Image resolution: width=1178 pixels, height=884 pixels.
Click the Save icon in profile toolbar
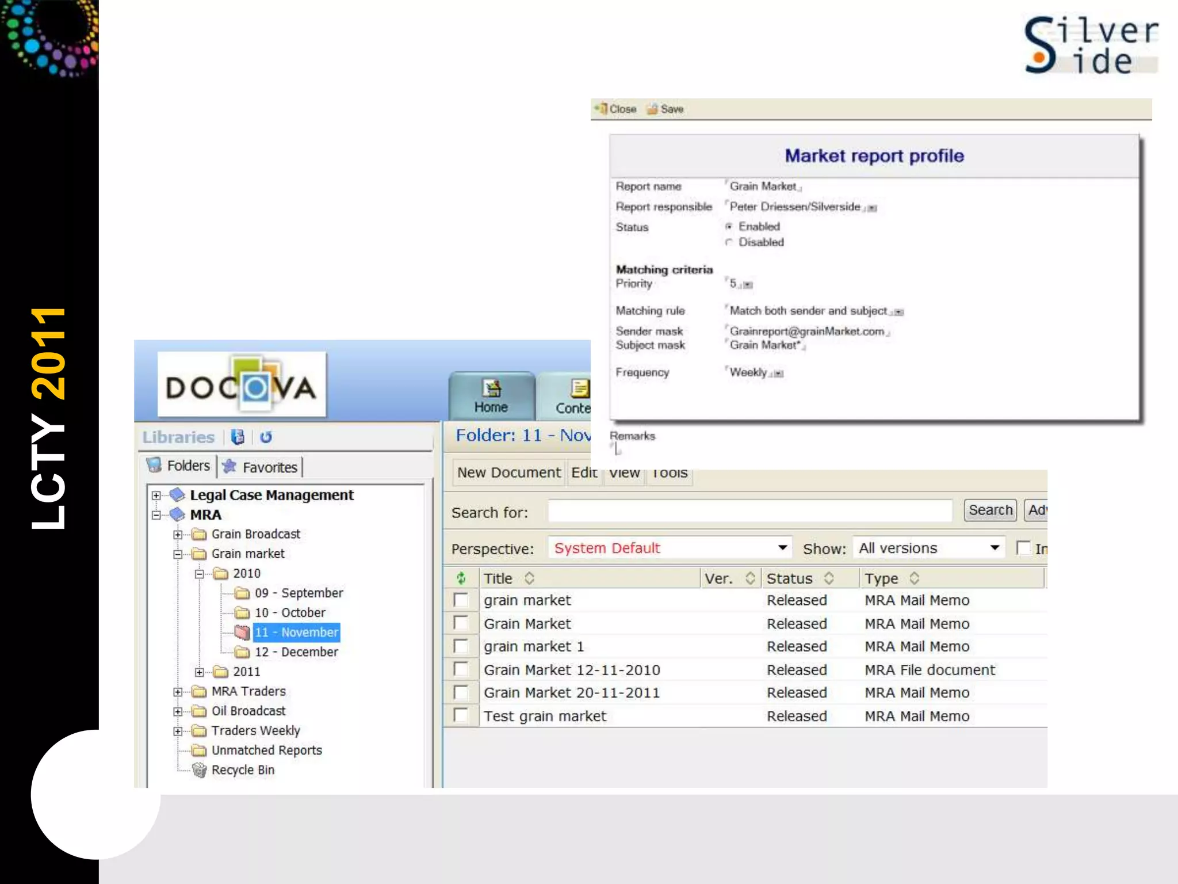coord(652,109)
